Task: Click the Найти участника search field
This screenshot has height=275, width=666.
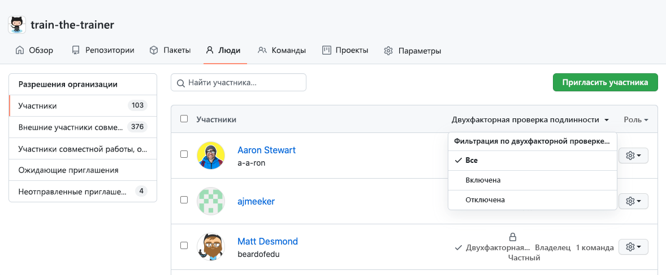Action: click(x=238, y=82)
